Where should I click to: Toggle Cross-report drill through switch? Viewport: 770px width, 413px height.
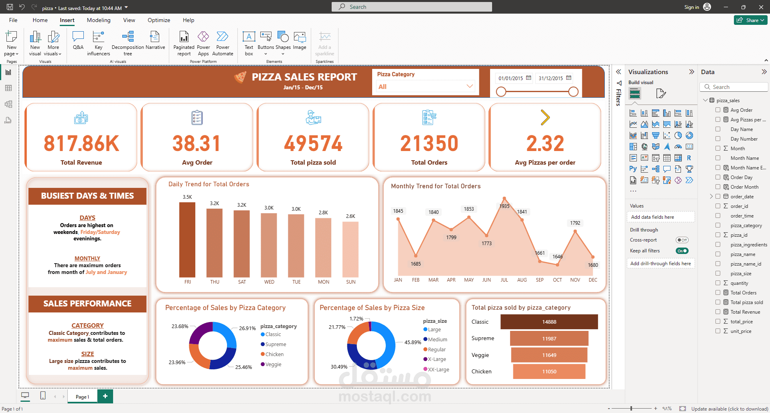pos(682,240)
